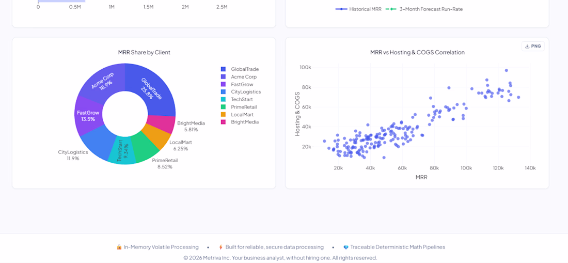Toggle the 3-Month Forecast Run-Rate series
Viewport: 568px width, 263px height.
point(424,9)
